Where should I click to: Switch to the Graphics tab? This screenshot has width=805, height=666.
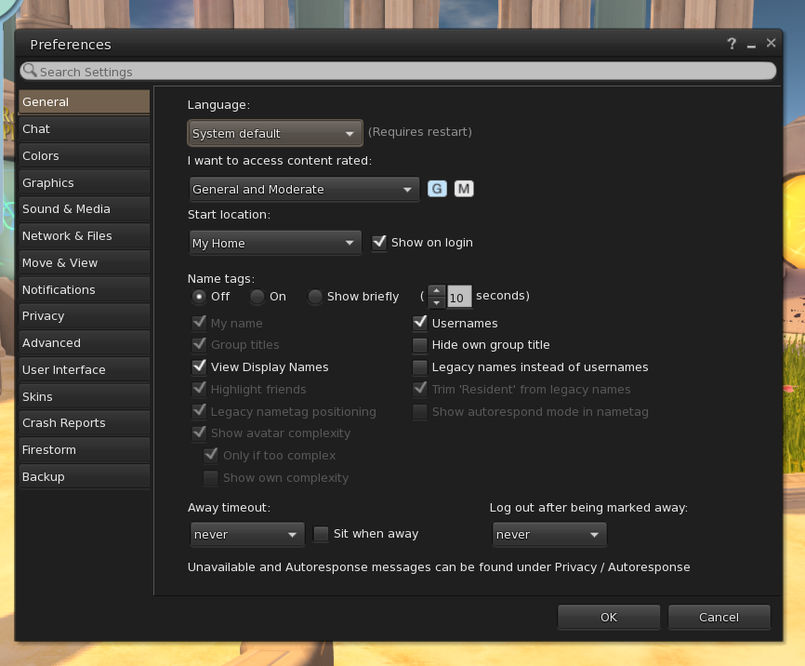pos(84,182)
